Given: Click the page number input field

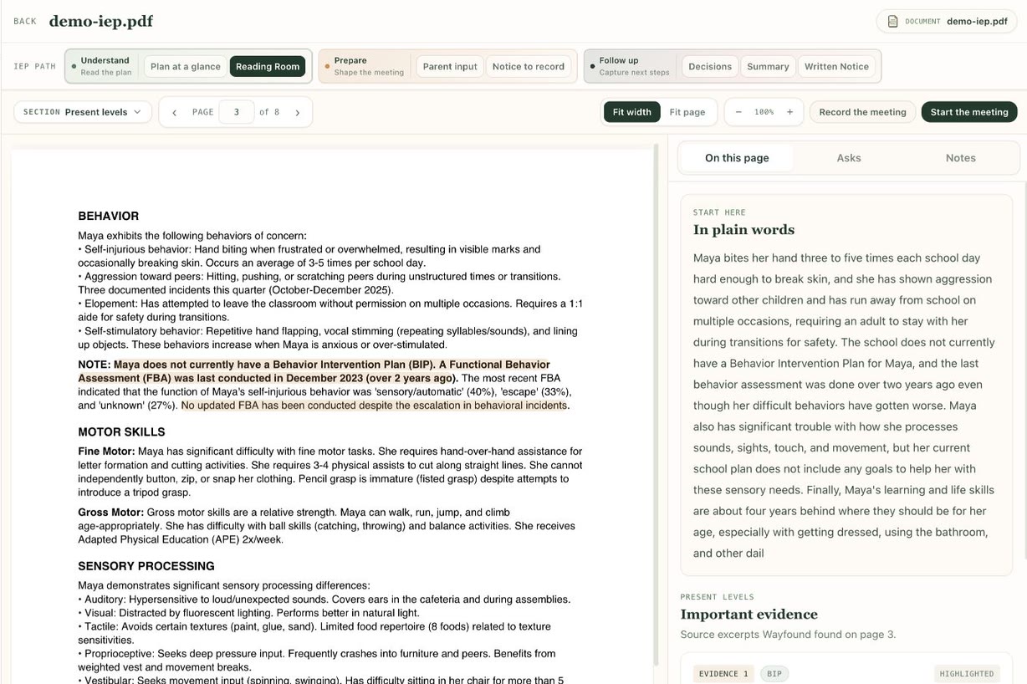Looking at the screenshot, I should pos(237,112).
